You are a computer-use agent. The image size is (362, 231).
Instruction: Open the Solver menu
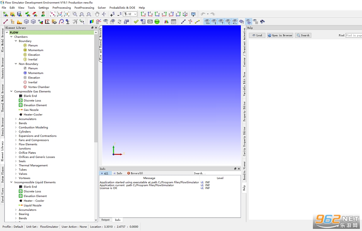pos(101,8)
